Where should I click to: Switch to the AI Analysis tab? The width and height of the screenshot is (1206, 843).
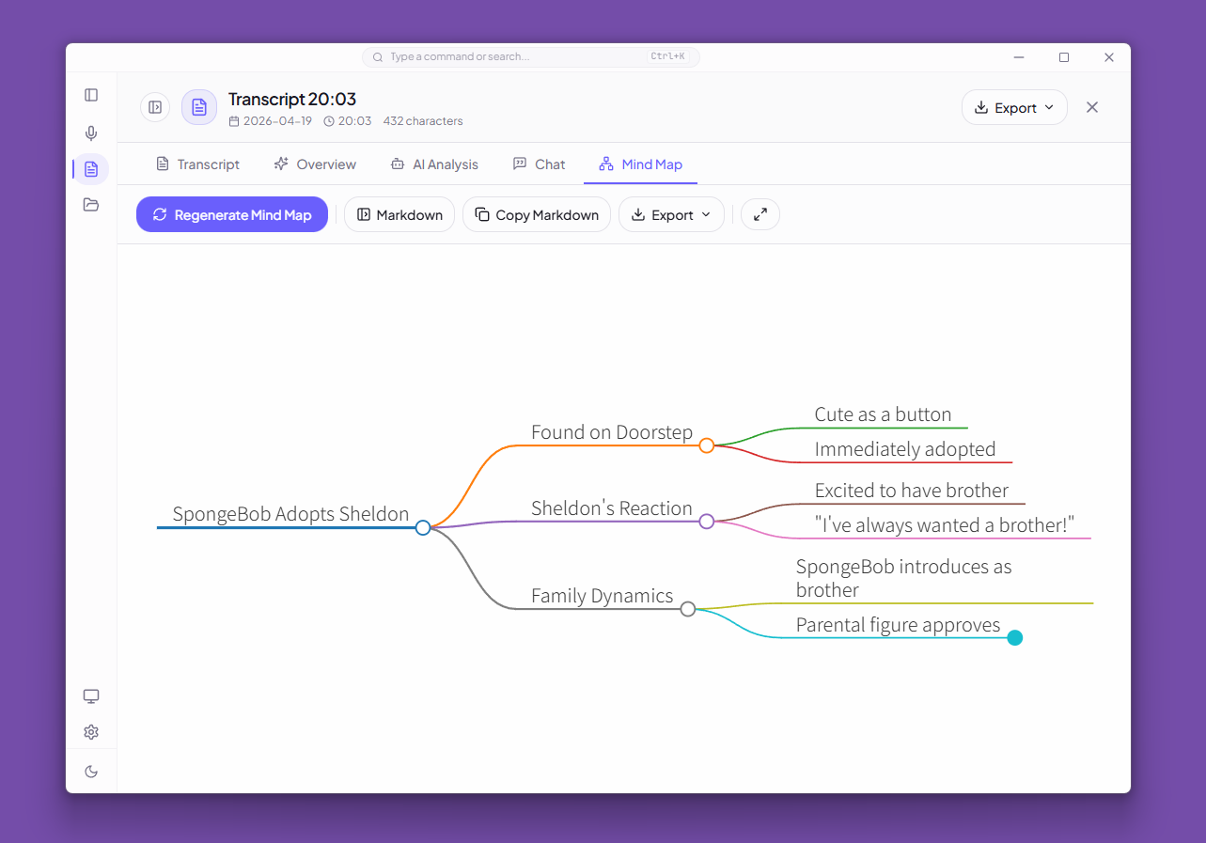(x=434, y=164)
